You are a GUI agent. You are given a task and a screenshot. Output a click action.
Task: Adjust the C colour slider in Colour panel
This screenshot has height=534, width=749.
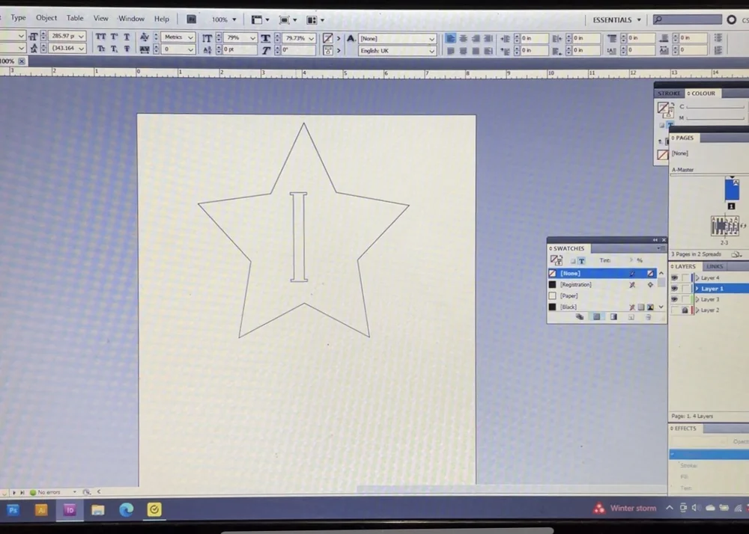pyautogui.click(x=715, y=107)
